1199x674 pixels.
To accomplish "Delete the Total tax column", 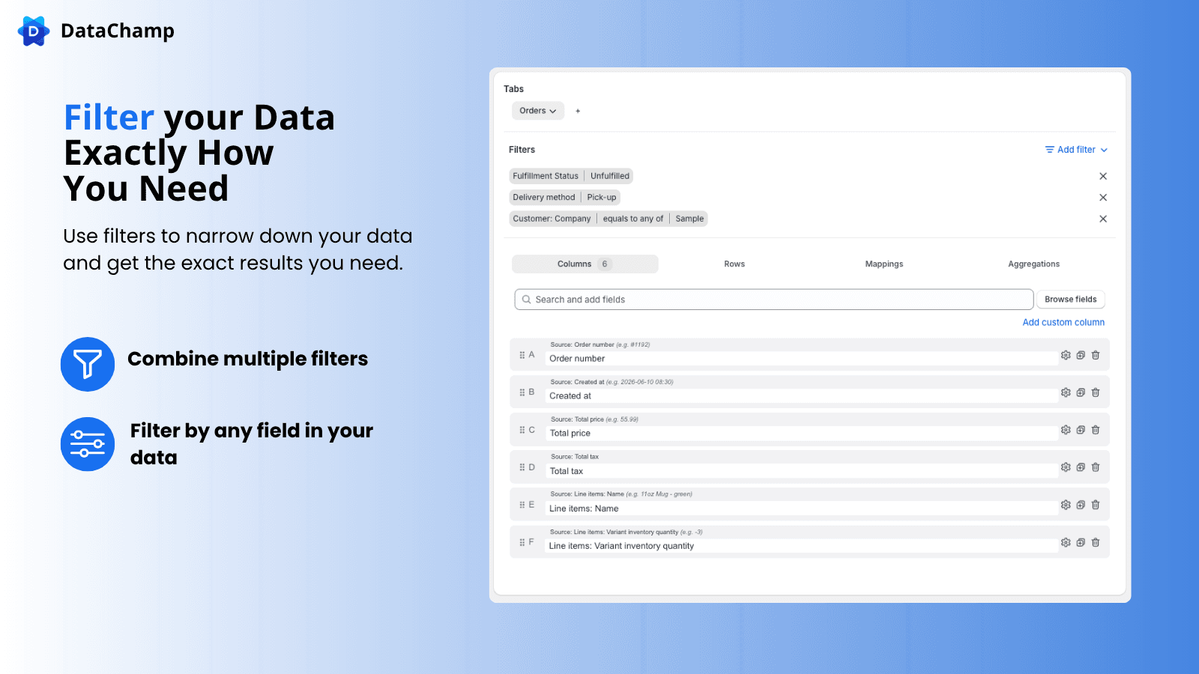I will [x=1096, y=467].
